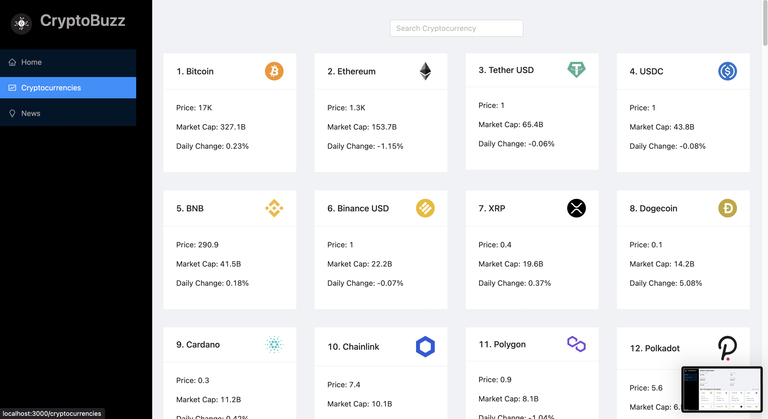Click the Cardano dotted logo icon
This screenshot has height=419, width=768.
click(274, 344)
